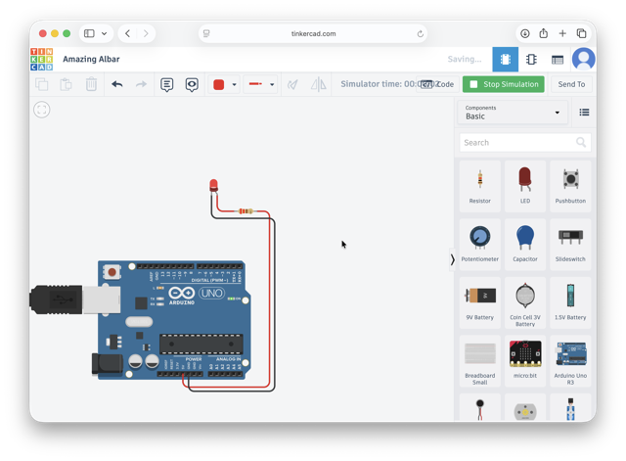626x461 pixels.
Task: Click the Arduino USB cable connector
Action: click(x=56, y=300)
